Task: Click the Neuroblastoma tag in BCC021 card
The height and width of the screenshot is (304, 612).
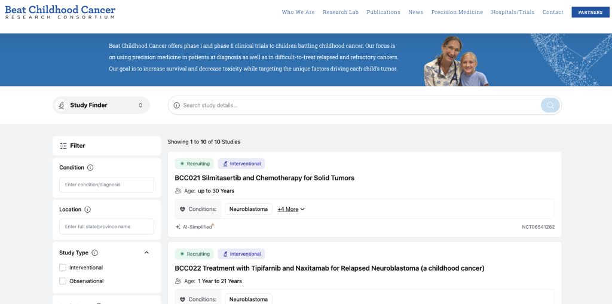Action: click(x=248, y=209)
